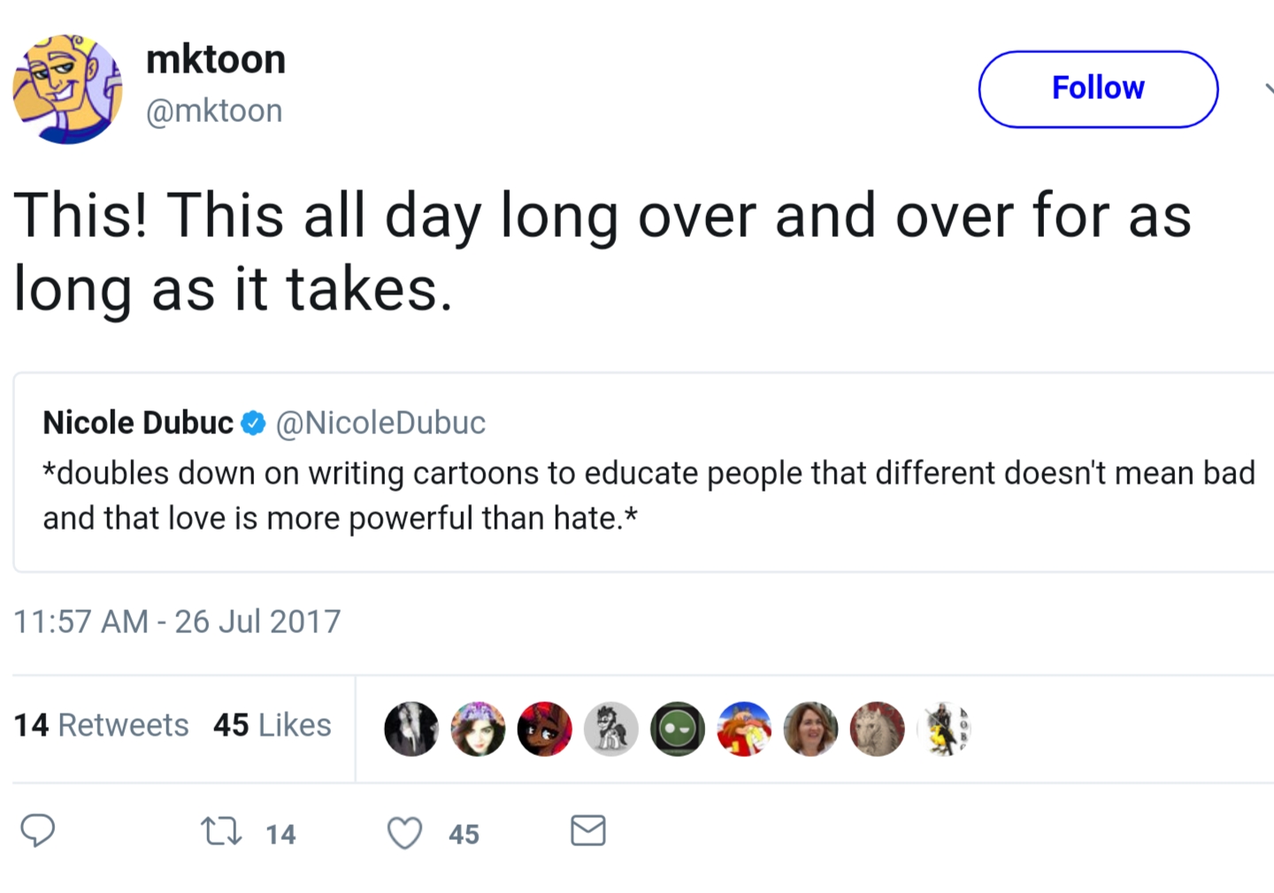Like the tweet with heart icon
Image resolution: width=1274 pixels, height=893 pixels.
[x=405, y=833]
